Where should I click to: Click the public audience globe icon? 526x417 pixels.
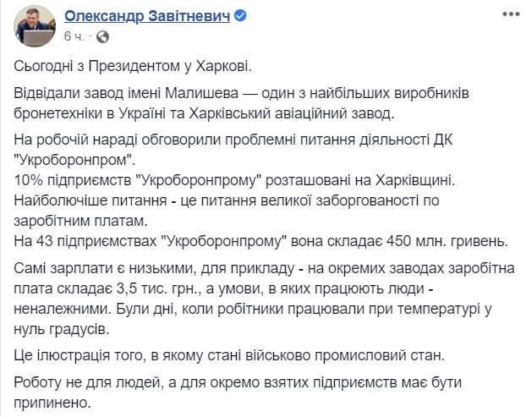(103, 37)
